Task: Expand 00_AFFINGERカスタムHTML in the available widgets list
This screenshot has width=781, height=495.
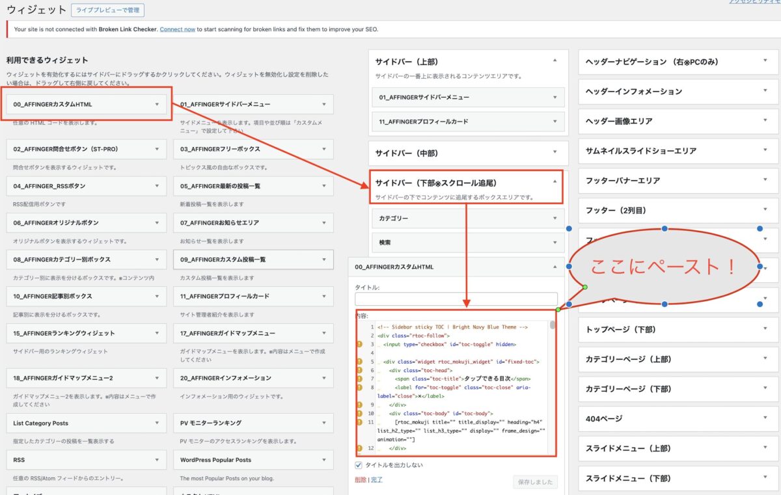Action: (x=157, y=104)
